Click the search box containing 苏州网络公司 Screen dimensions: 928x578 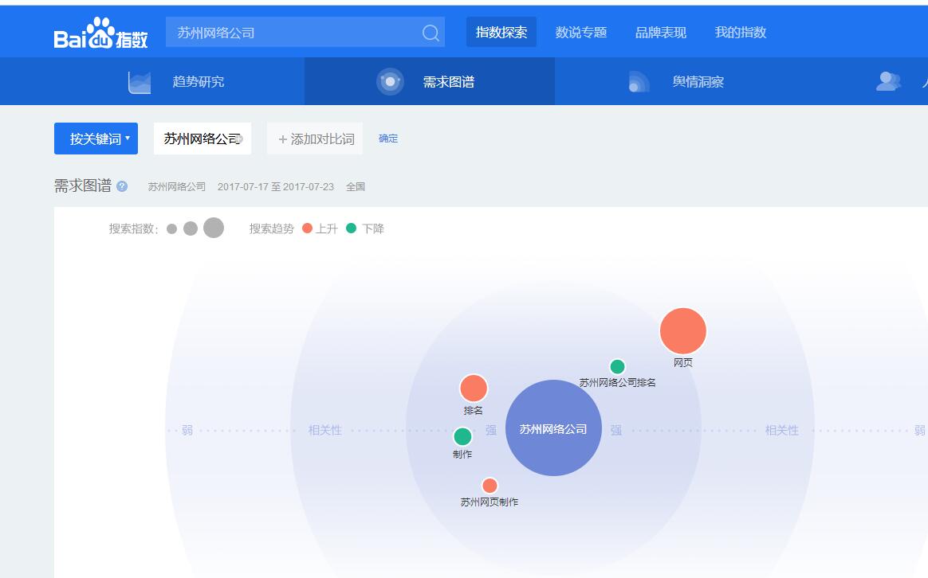click(x=295, y=33)
